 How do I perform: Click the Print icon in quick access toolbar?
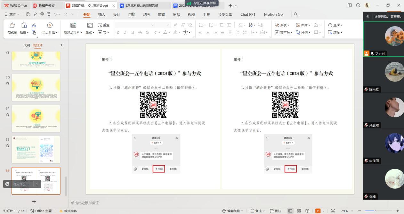42,14
